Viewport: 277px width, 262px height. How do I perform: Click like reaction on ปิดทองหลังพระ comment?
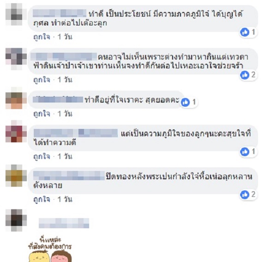245,195
